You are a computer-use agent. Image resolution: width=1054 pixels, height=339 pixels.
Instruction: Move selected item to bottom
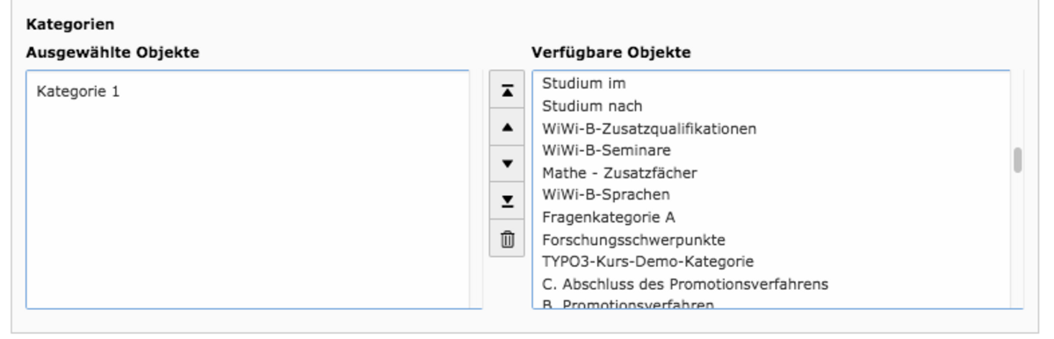coord(507,200)
